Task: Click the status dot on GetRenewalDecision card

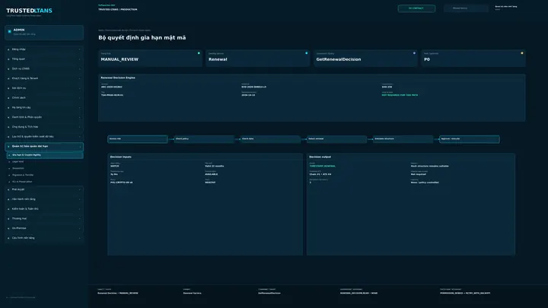Action: click(x=414, y=53)
